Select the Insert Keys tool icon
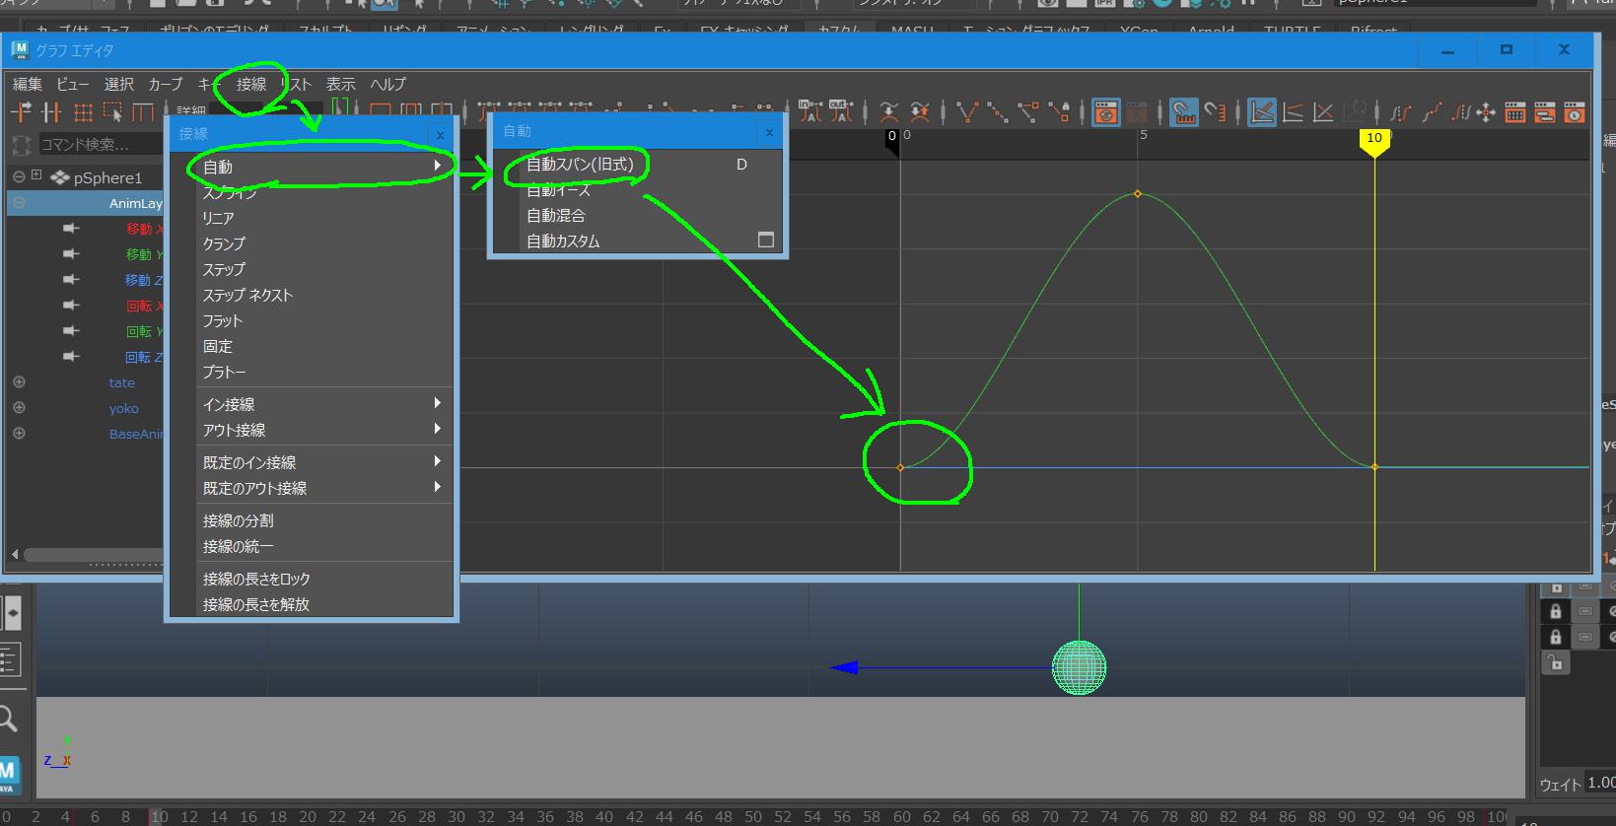This screenshot has width=1616, height=826. pyautogui.click(x=51, y=111)
